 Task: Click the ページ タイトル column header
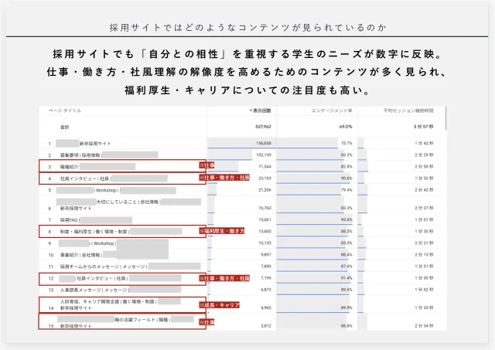coord(65,110)
